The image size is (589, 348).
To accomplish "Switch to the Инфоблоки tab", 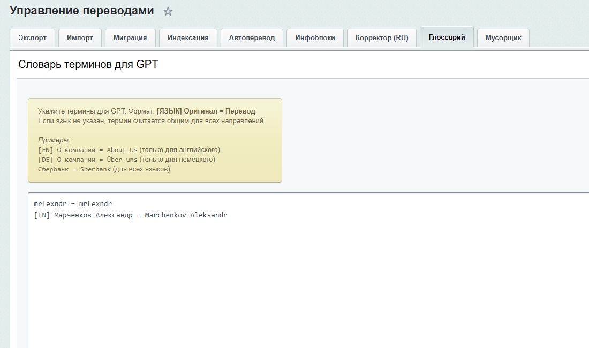I will pos(315,38).
